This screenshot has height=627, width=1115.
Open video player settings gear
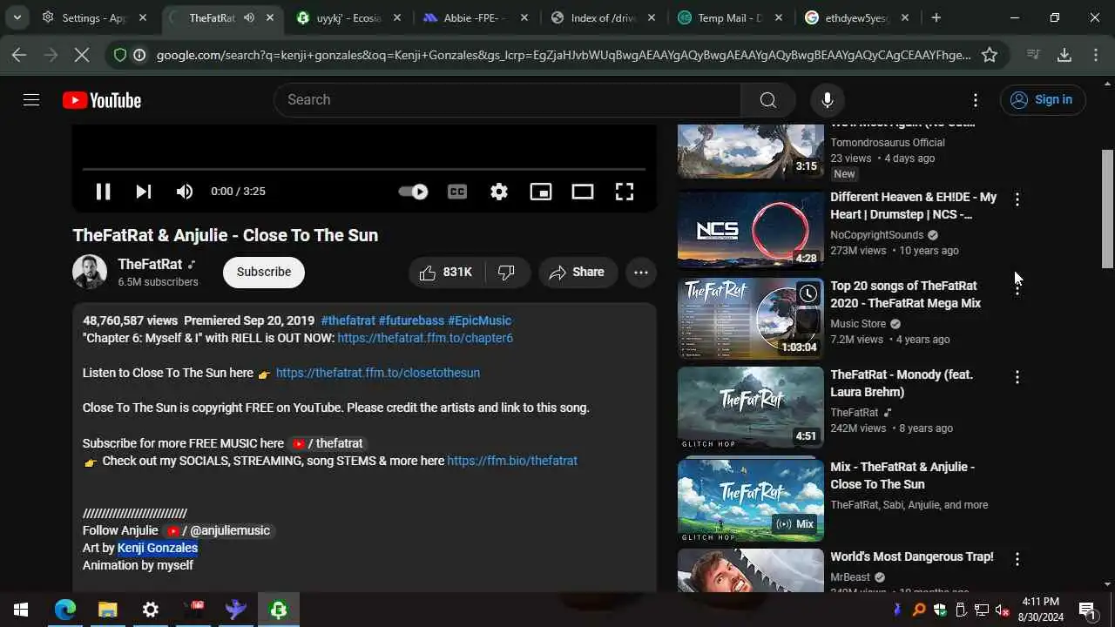(499, 192)
